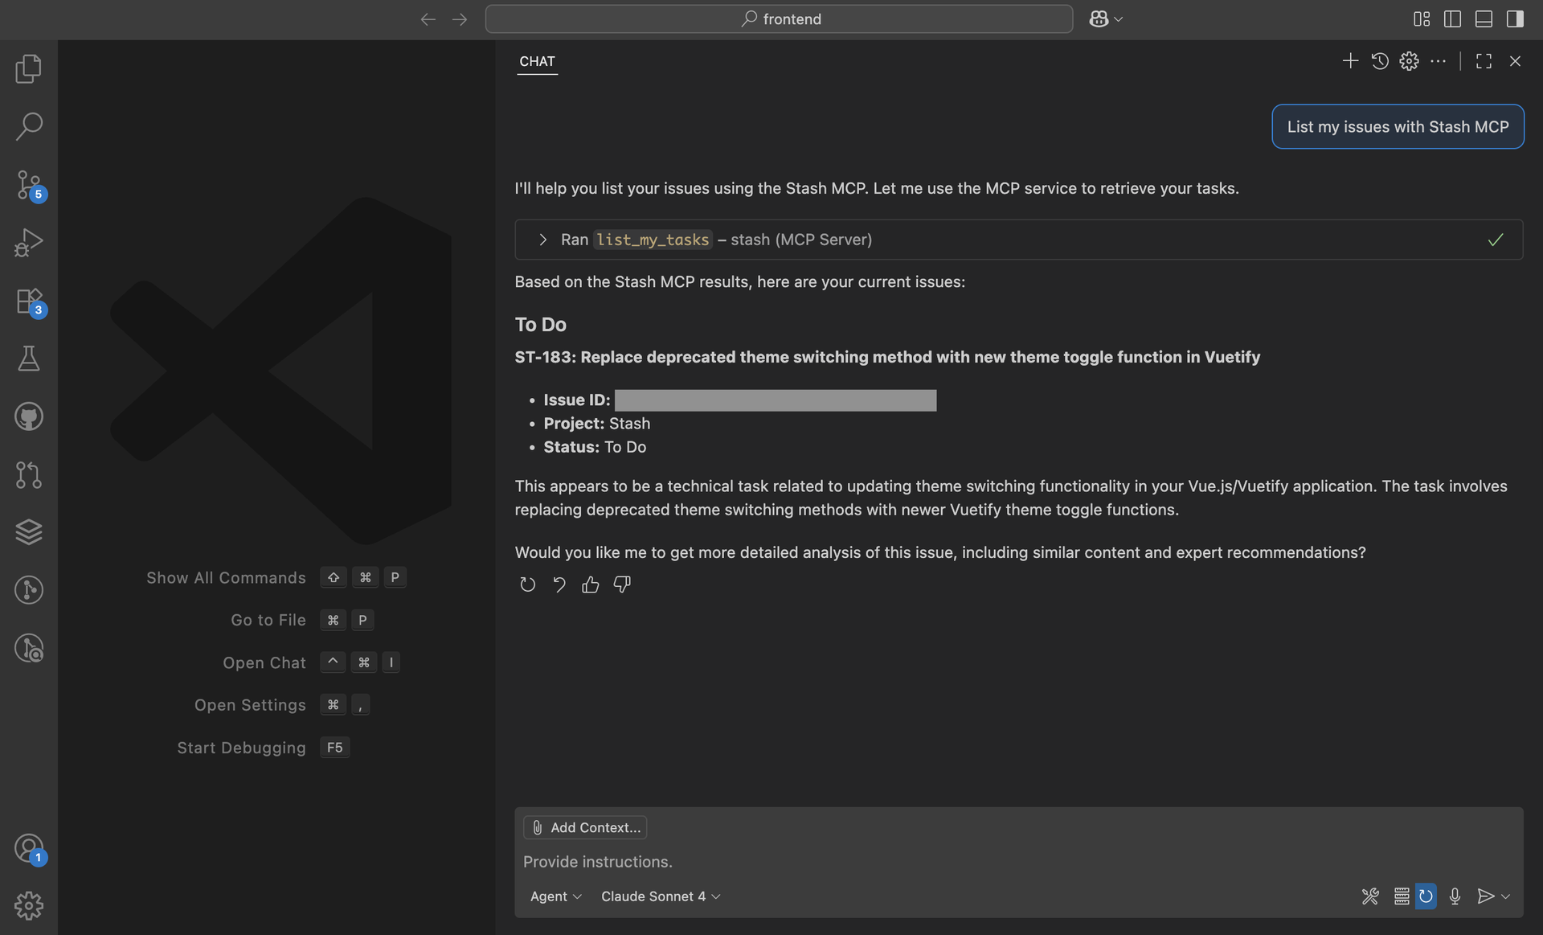This screenshot has height=935, width=1543.
Task: Click the frontend command center search box
Action: pyautogui.click(x=779, y=19)
